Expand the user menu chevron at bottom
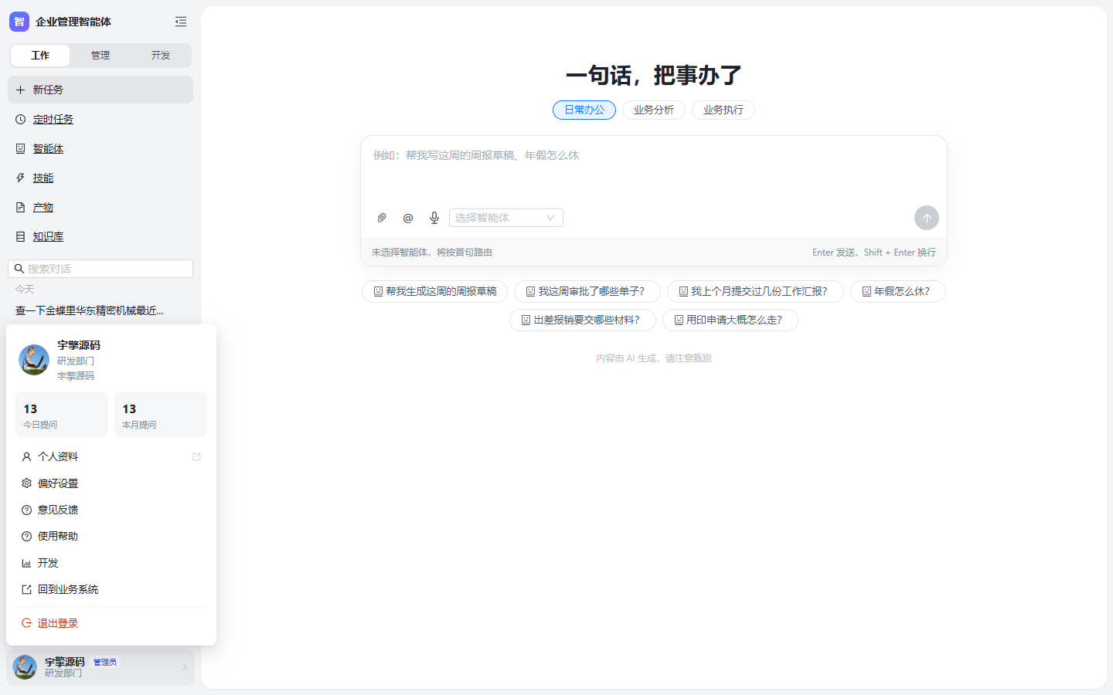 (x=185, y=667)
